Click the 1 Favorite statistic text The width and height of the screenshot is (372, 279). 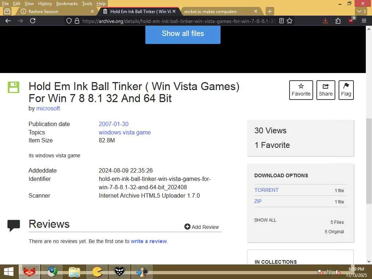(x=272, y=145)
